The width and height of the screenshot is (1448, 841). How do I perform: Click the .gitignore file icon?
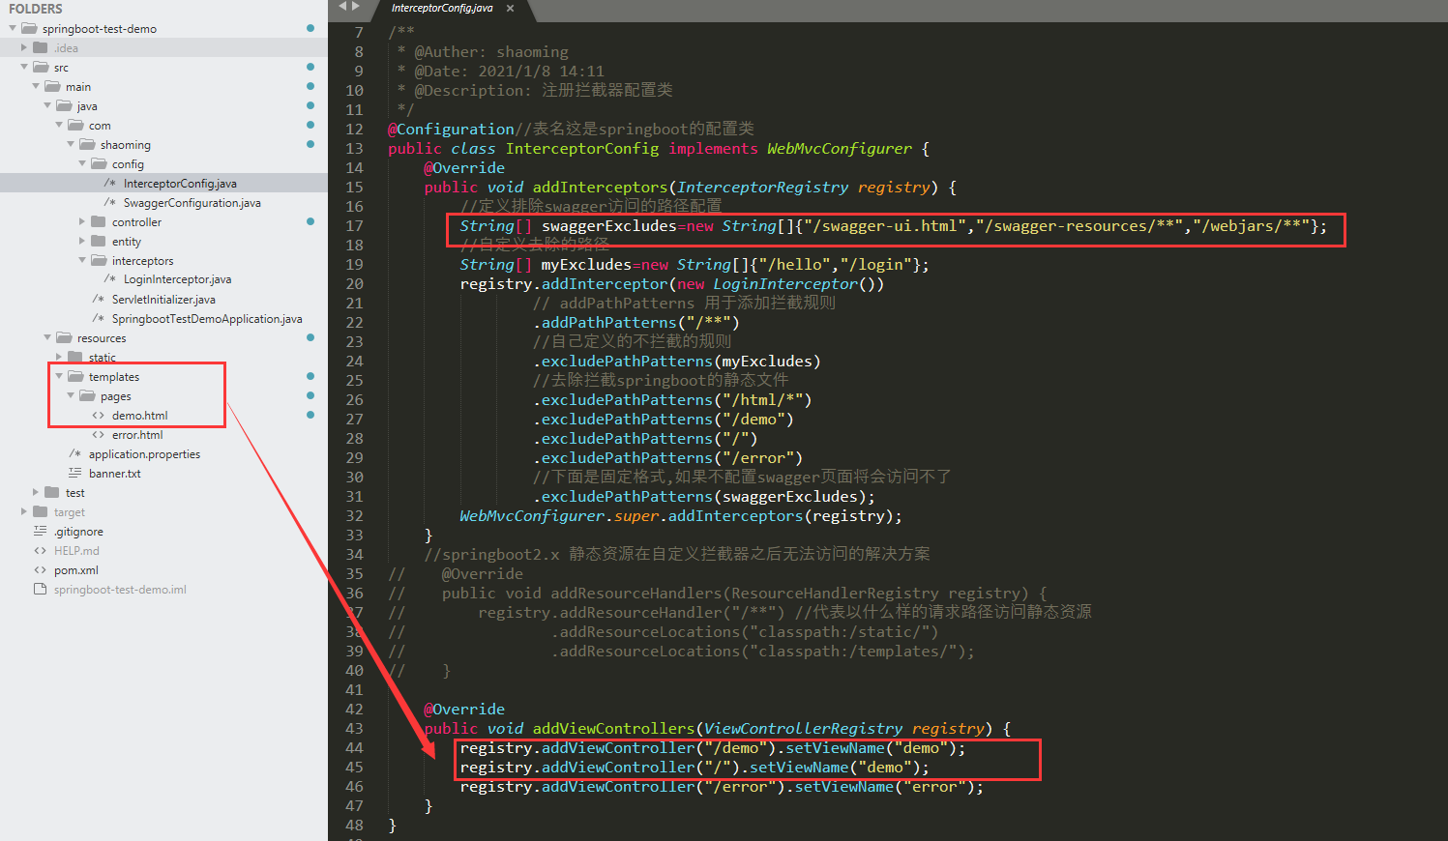40,531
